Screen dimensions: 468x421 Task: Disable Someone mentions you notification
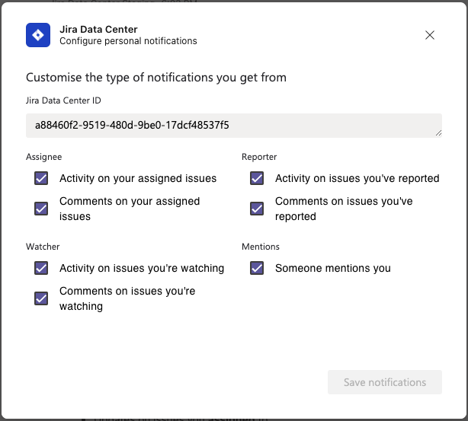point(257,268)
